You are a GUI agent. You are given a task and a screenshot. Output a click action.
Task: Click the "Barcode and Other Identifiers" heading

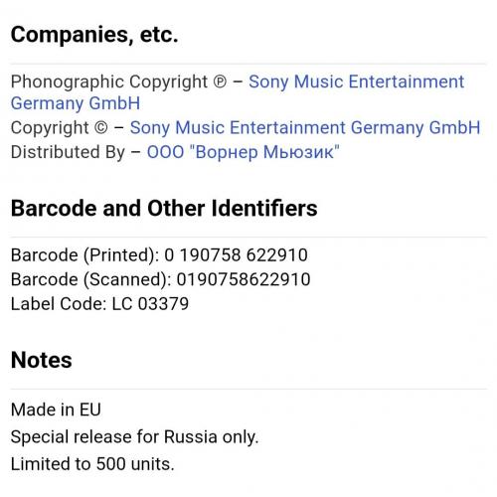point(164,208)
